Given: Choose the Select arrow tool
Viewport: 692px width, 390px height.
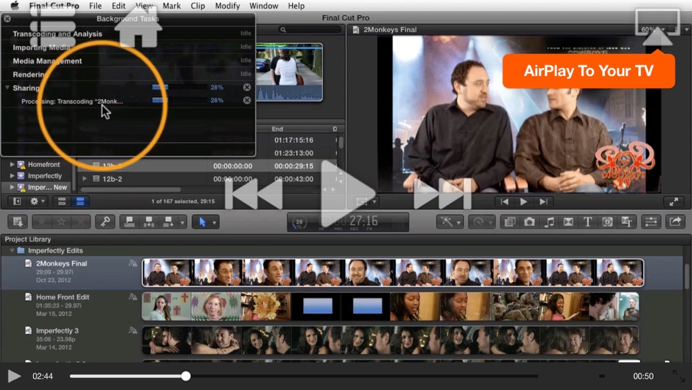Looking at the screenshot, I should pyautogui.click(x=203, y=222).
